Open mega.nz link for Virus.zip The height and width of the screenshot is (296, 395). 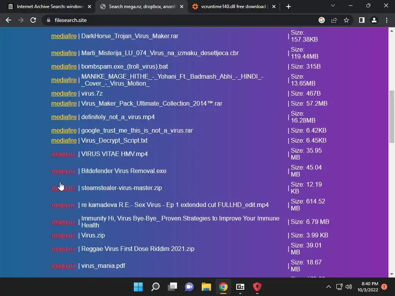point(63,235)
